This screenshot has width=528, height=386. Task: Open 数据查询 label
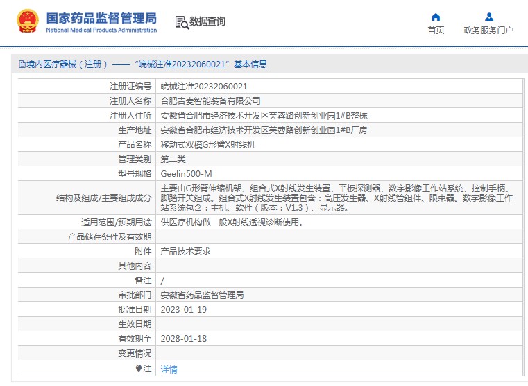point(207,21)
